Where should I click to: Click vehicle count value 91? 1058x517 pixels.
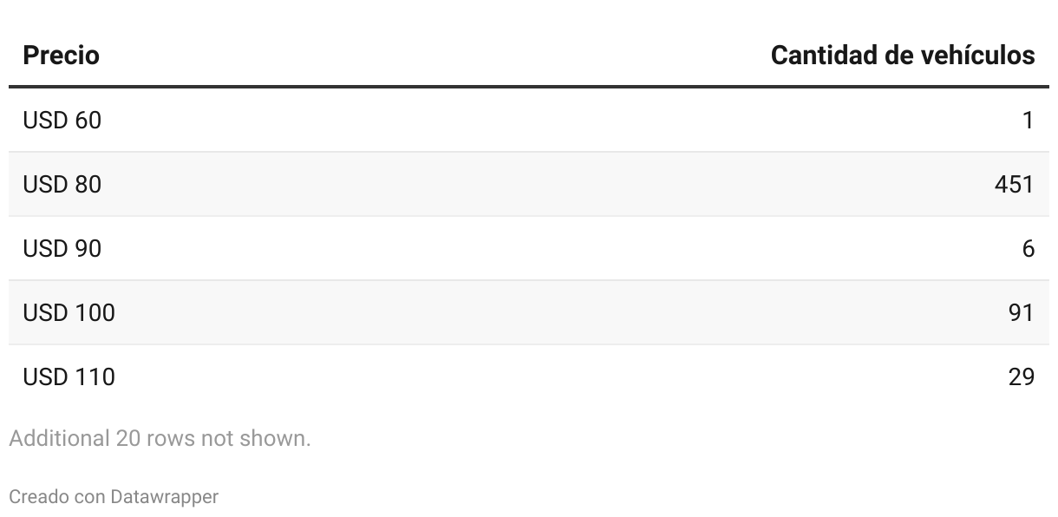pos(1021,313)
